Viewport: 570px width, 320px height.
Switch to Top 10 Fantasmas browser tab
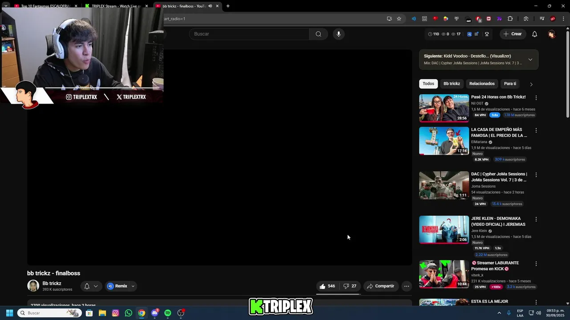tap(45, 6)
